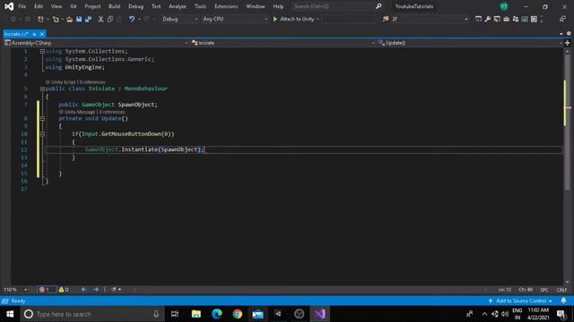This screenshot has height=322, width=574.
Task: Toggle pin on the Inisiate.cs tab
Action: (x=34, y=34)
